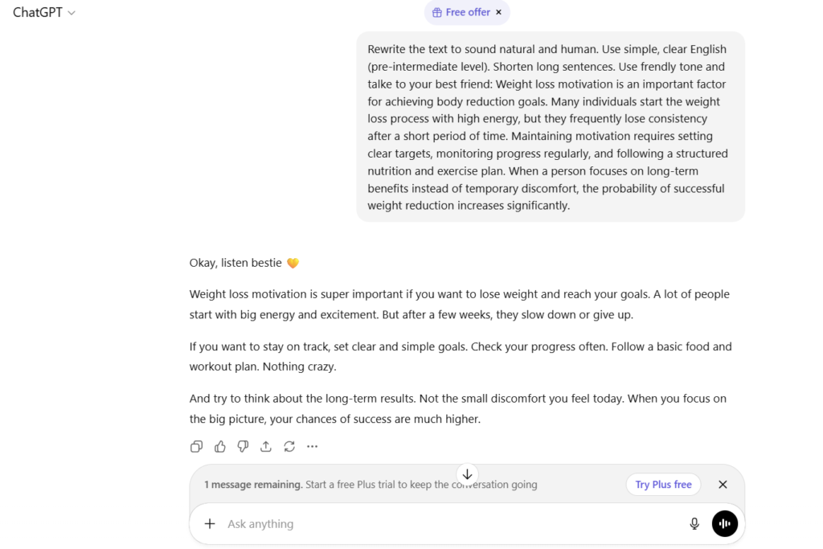
Task: Start dictation with the microphone icon
Action: click(x=694, y=524)
